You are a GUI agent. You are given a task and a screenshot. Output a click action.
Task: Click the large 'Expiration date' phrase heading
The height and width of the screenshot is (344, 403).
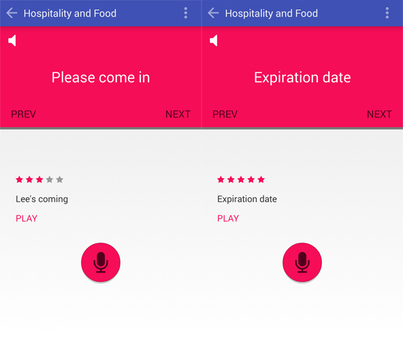[302, 78]
